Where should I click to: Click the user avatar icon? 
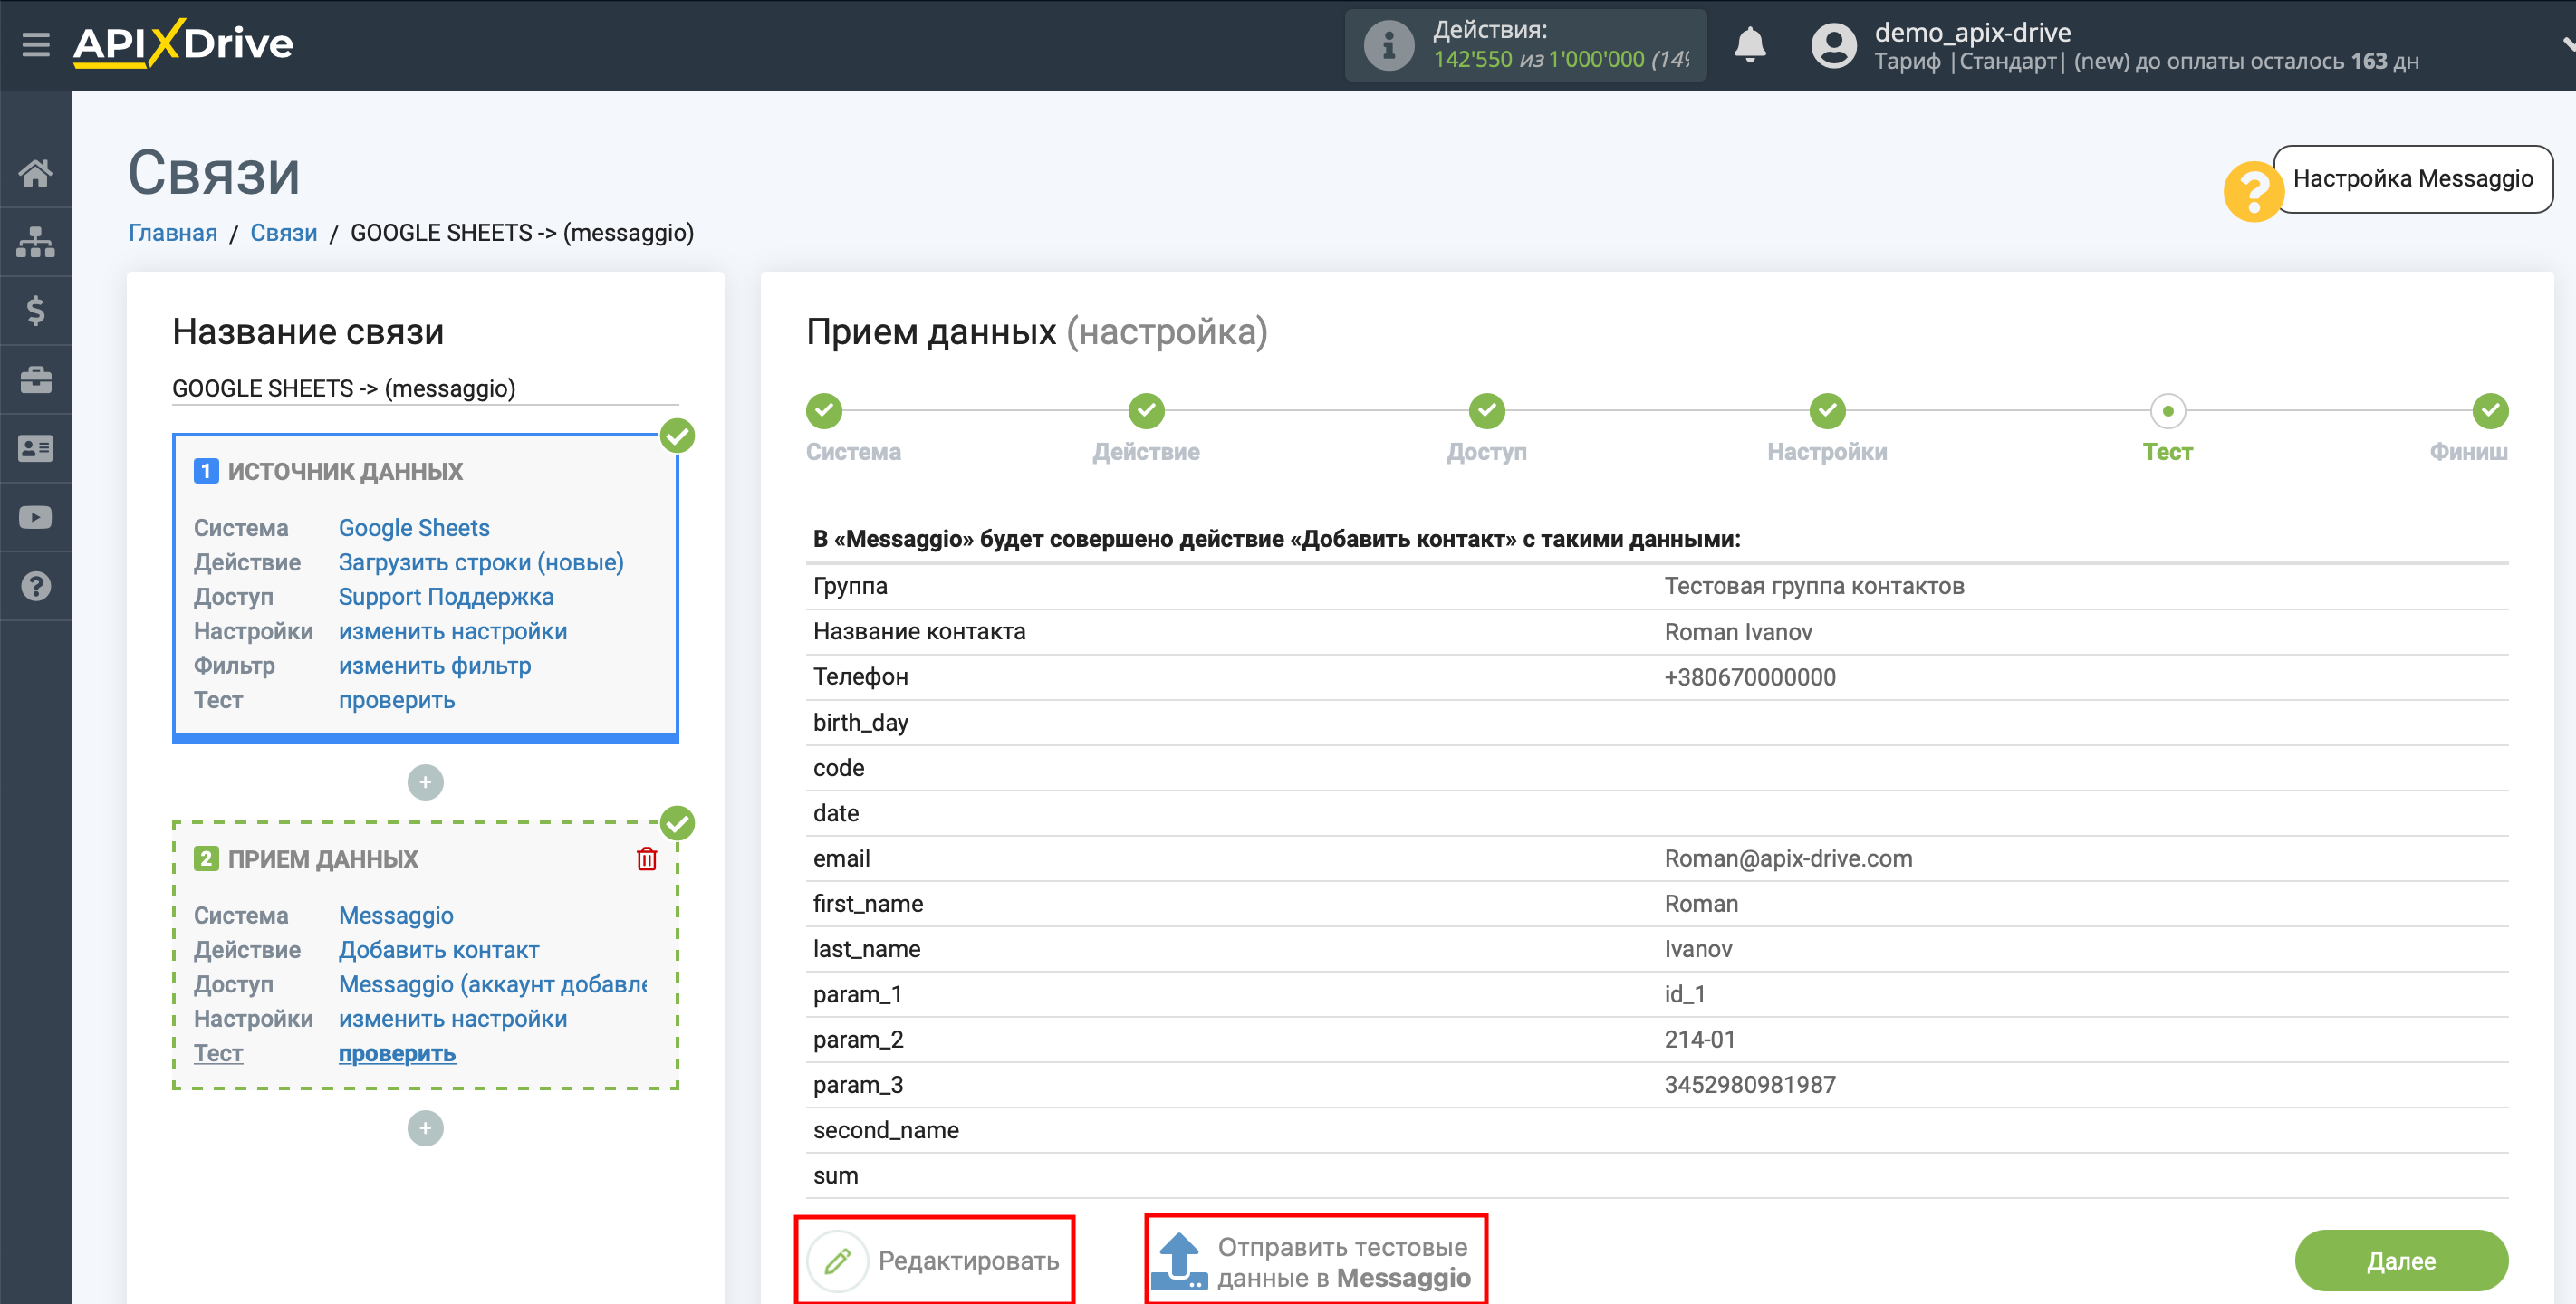click(1833, 45)
